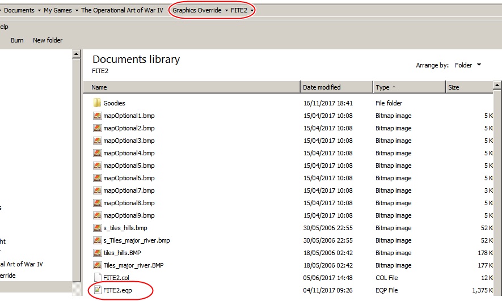Click the COL File type cell
502x301 pixels.
pyautogui.click(x=386, y=278)
